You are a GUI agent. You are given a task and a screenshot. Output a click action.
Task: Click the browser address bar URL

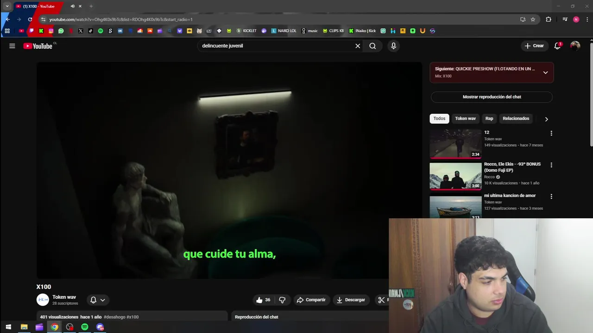click(x=120, y=19)
